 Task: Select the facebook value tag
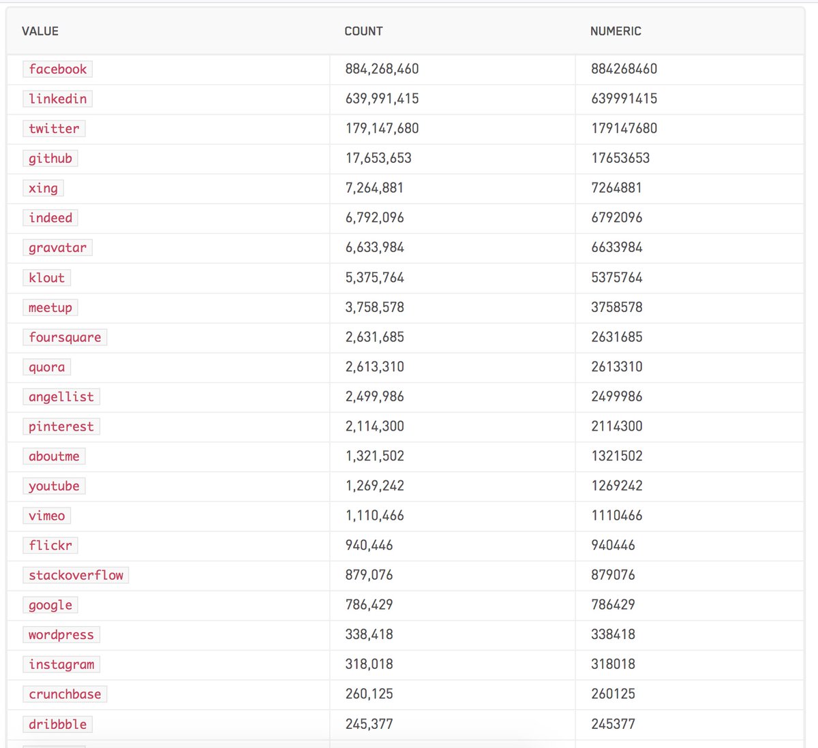(58, 69)
